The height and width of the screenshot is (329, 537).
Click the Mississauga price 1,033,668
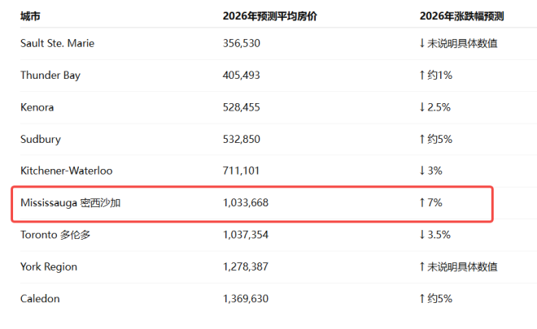coord(245,203)
